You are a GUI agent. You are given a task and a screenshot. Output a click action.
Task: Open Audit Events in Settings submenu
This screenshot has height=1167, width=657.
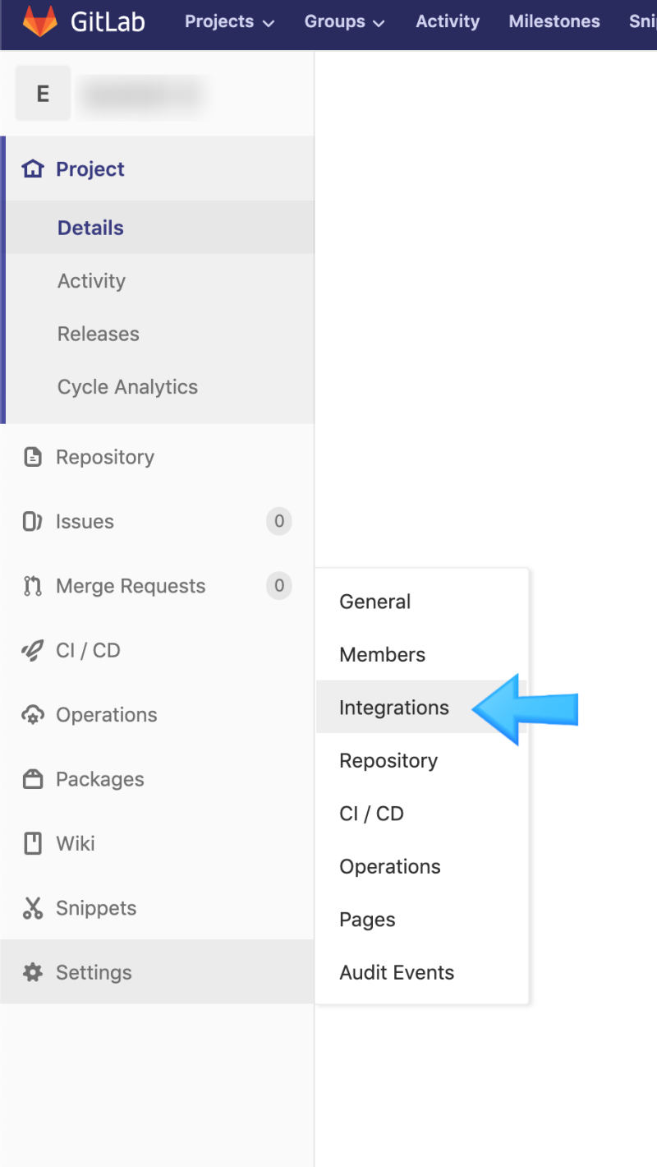pyautogui.click(x=397, y=973)
